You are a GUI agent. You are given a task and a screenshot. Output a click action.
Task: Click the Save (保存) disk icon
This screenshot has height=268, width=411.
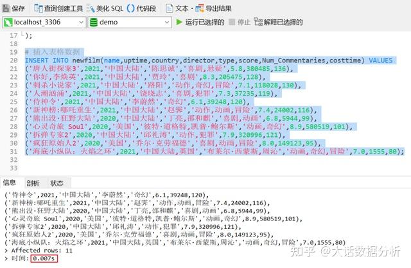(6, 8)
